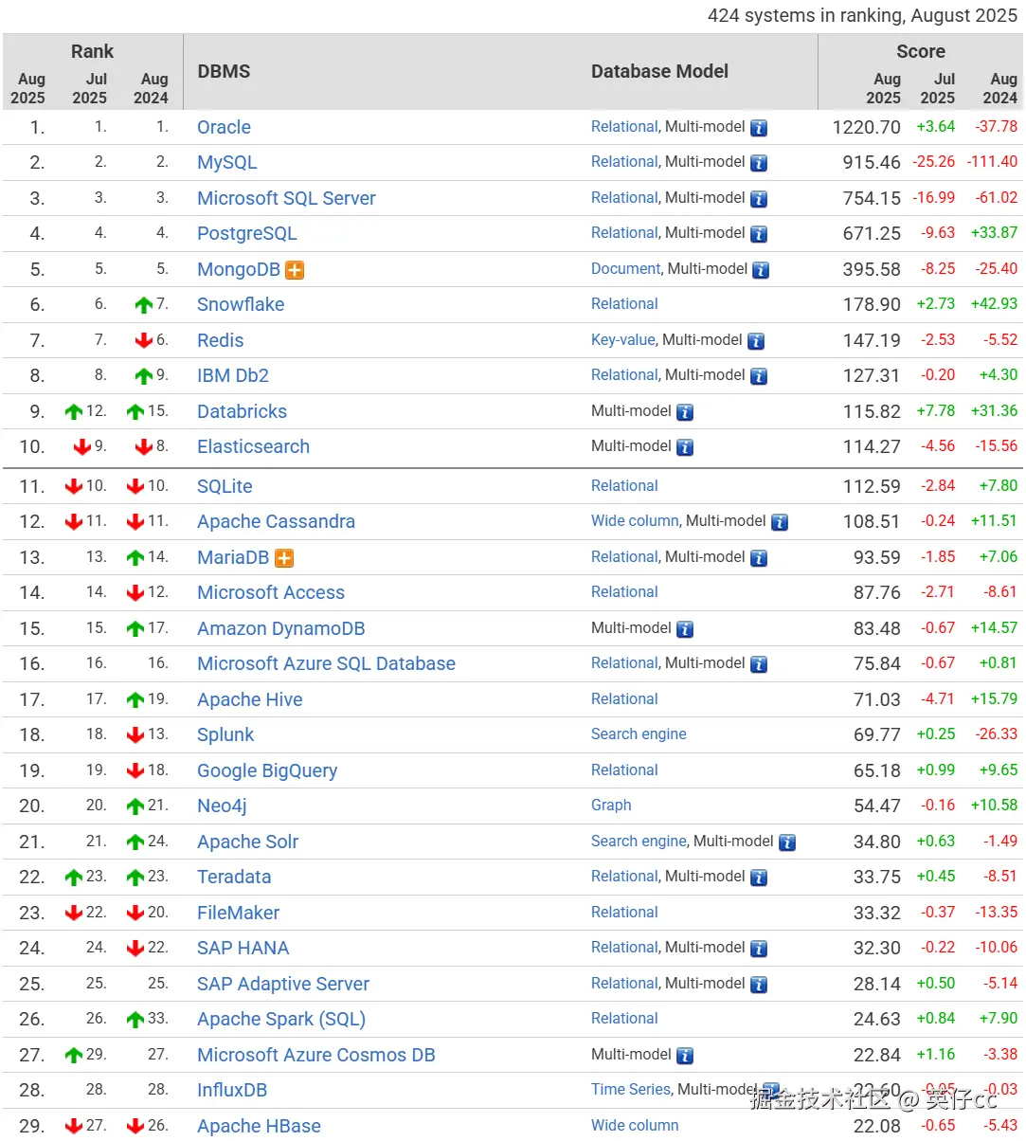Click the info icon in Microsoft SQL Server row
The height and width of the screenshot is (1141, 1026).
pos(759,199)
